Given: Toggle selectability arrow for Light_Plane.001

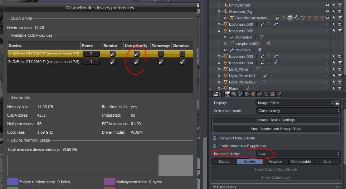Looking at the screenshot, I should point(334,76).
